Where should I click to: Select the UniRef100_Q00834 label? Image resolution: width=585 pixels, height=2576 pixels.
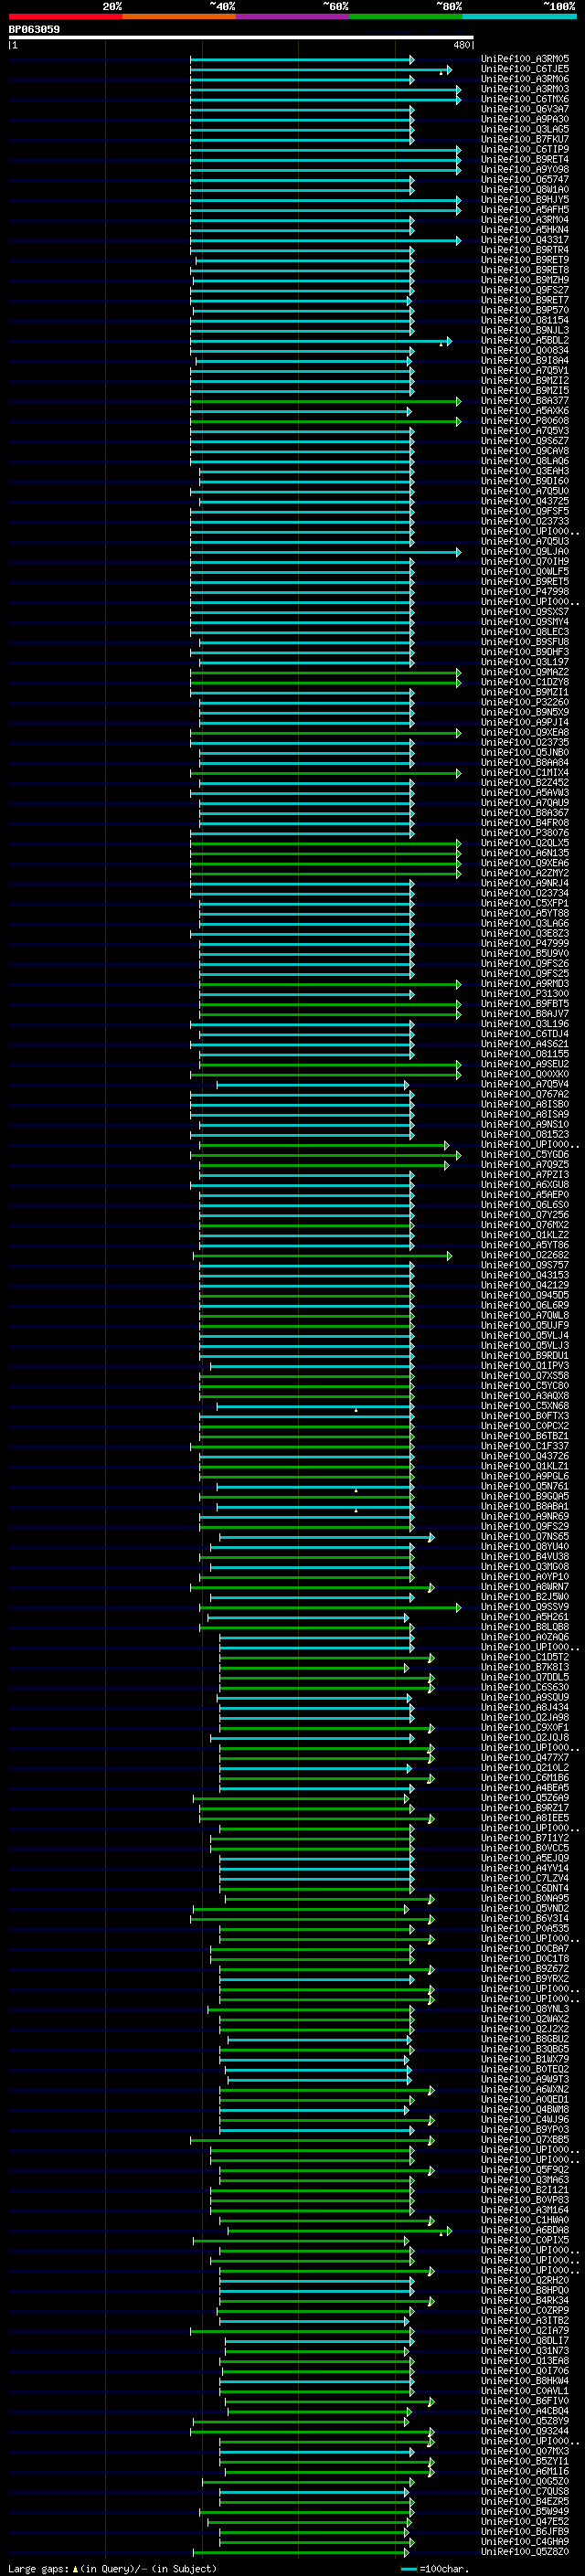(525, 350)
